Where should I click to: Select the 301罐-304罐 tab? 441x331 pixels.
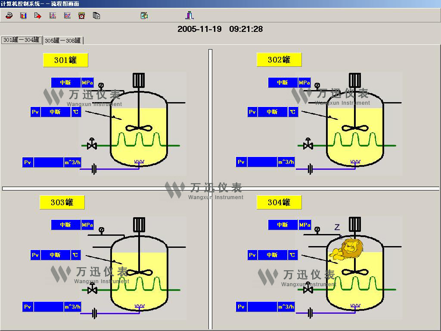click(21, 40)
